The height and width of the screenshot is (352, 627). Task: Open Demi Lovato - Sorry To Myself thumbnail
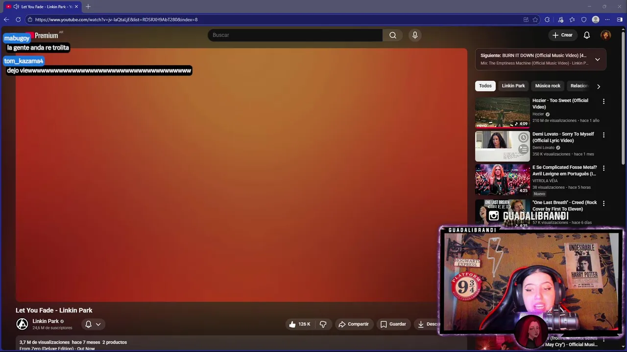pyautogui.click(x=503, y=146)
